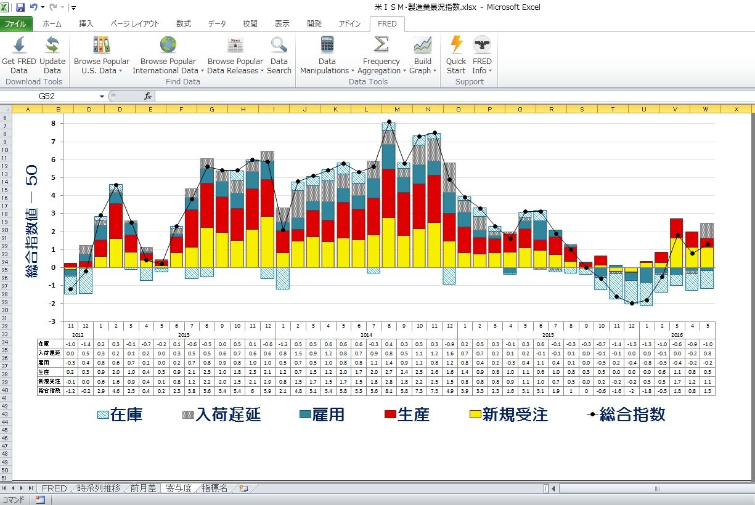
Task: Expand Frequency Aggregation dropdown arrow
Action: click(406, 71)
